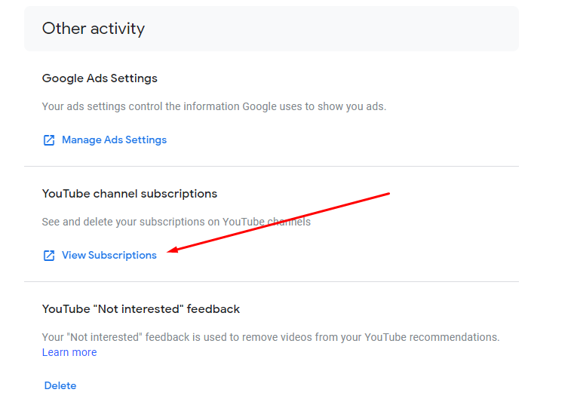Click Delete under Not interested feedback
Screen dimensions: 574x411
60,385
